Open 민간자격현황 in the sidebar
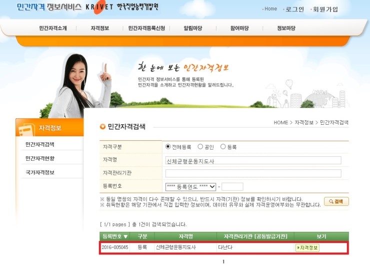 40,158
